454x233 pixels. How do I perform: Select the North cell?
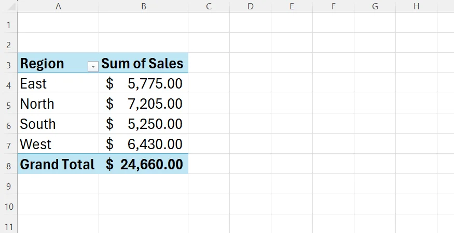coord(58,103)
